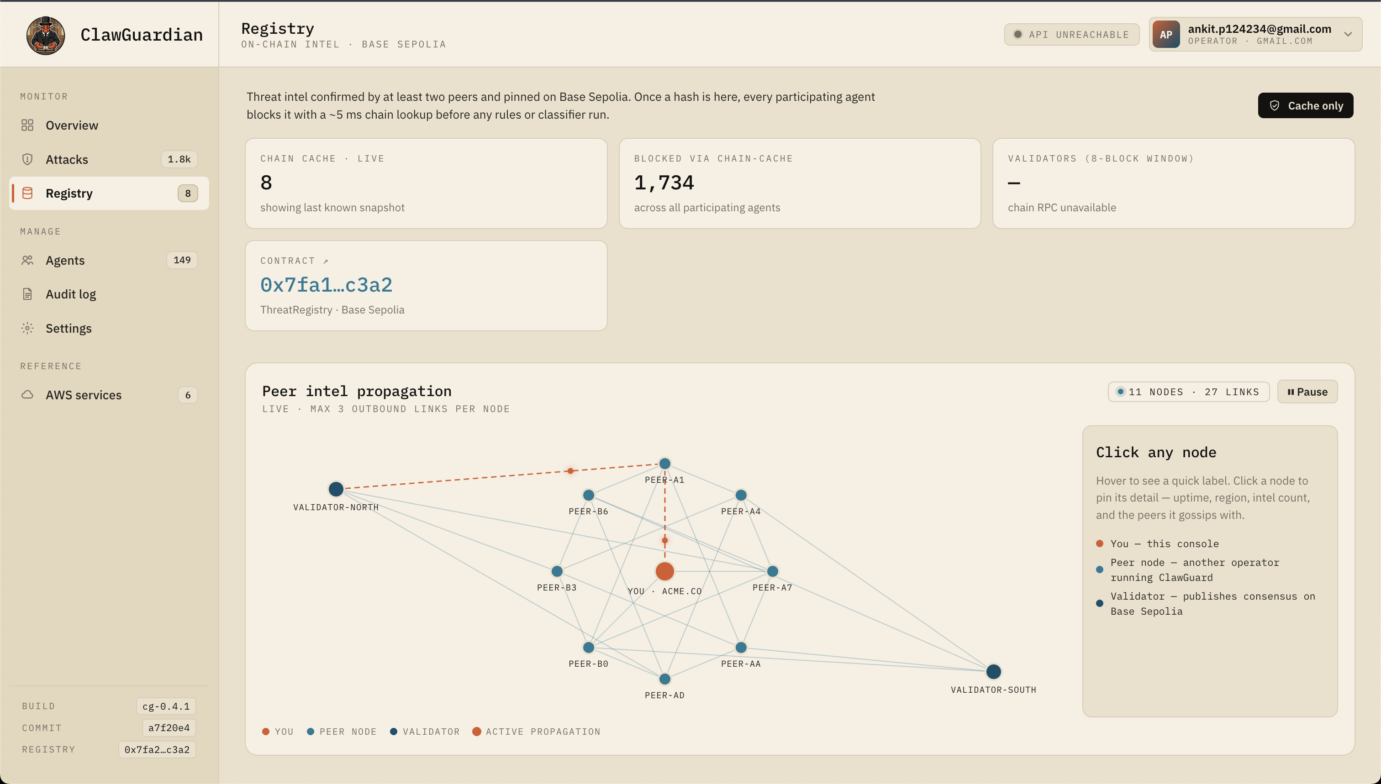
Task: Click the Active Propagation legend swatch
Action: 476,731
